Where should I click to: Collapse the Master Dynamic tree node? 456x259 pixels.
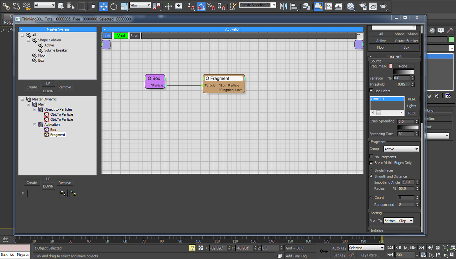pyautogui.click(x=22, y=99)
